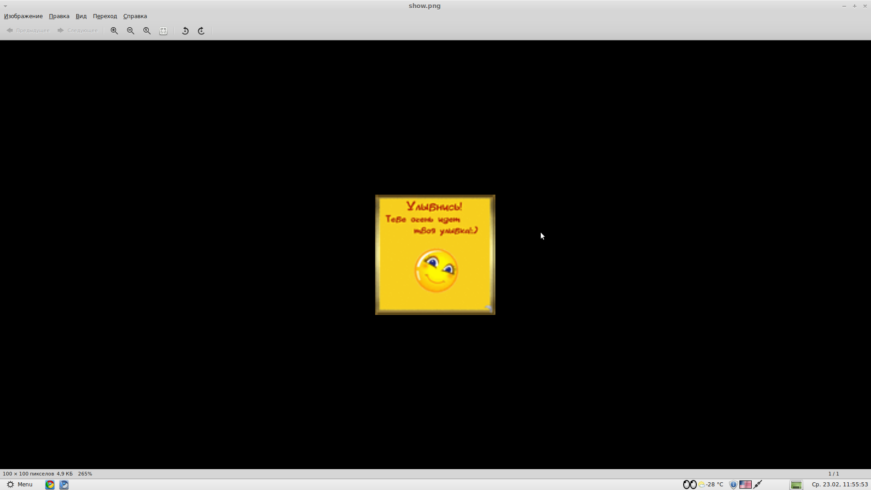This screenshot has height=490, width=871.
Task: Fit image to window
Action: 163,31
